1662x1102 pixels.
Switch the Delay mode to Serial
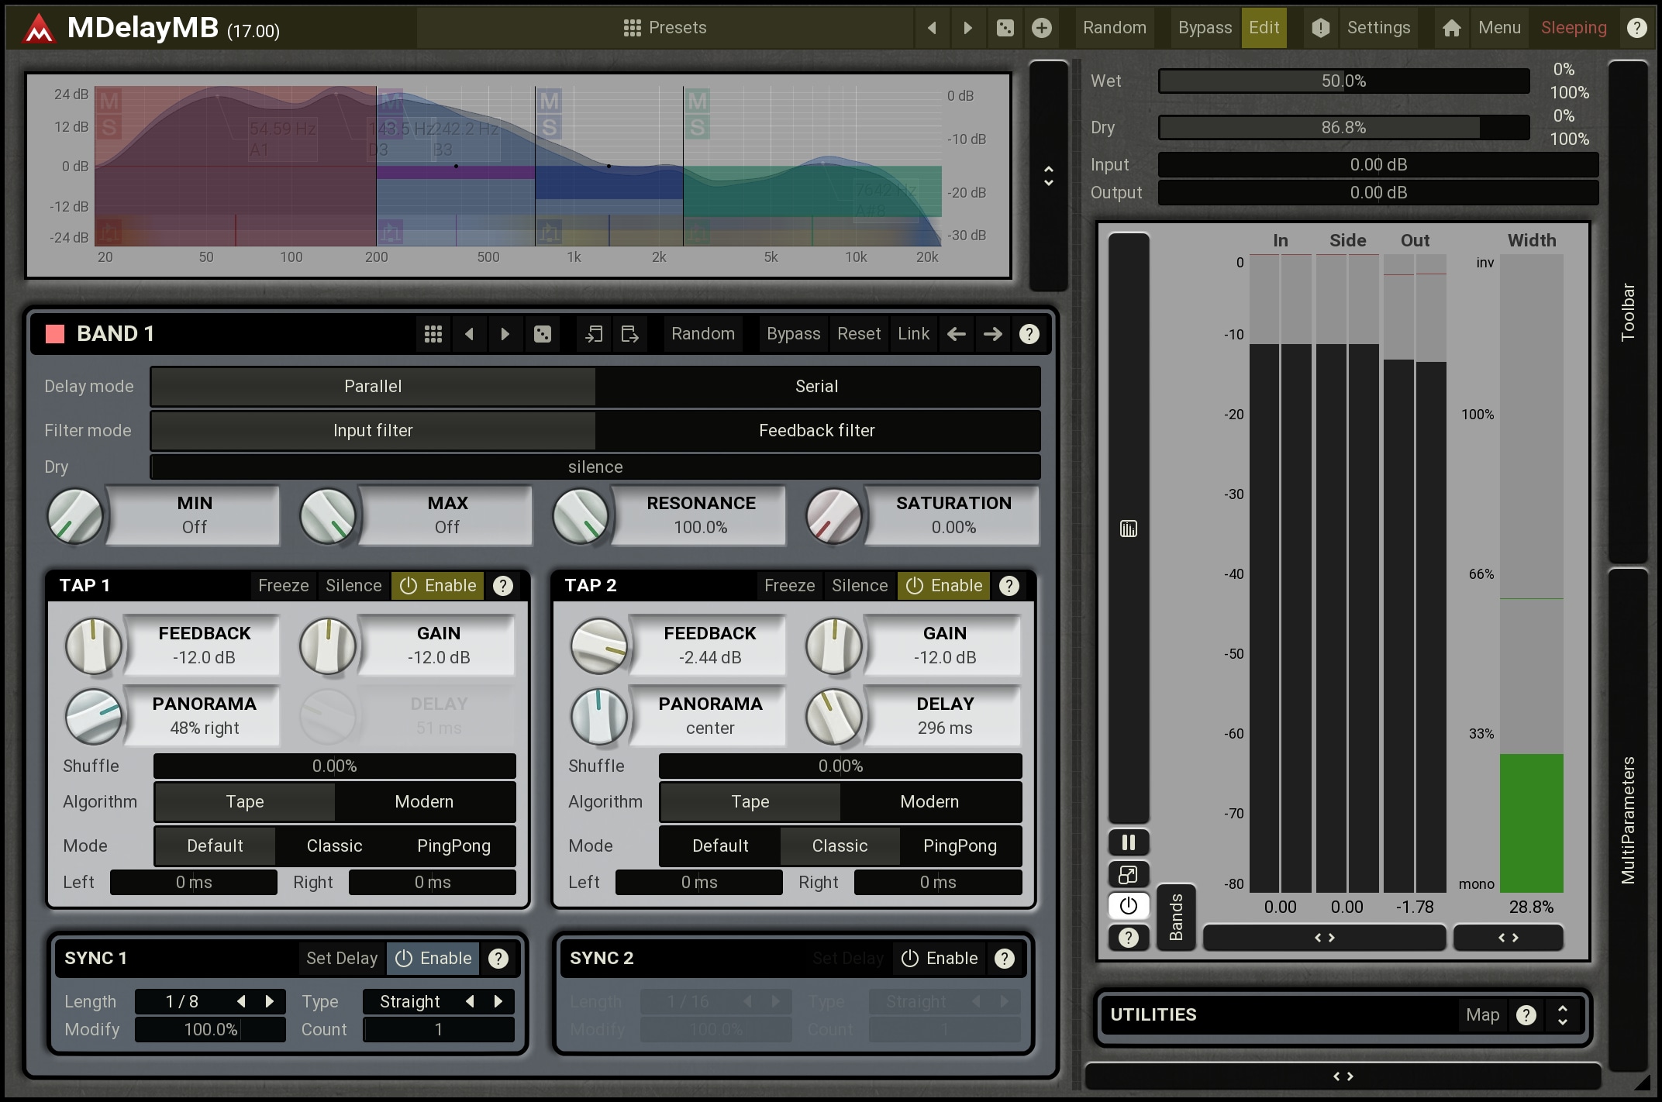pyautogui.click(x=816, y=387)
